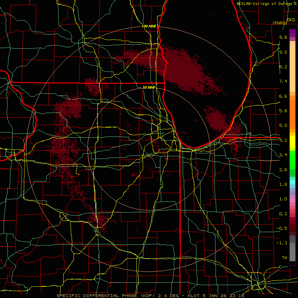Click the 7.4 scale value

pos(283,81)
